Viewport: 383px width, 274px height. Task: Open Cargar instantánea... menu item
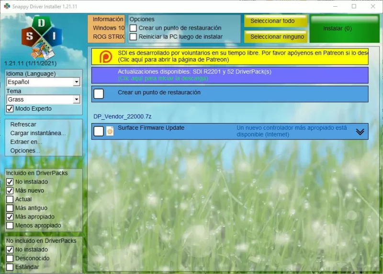pyautogui.click(x=38, y=133)
